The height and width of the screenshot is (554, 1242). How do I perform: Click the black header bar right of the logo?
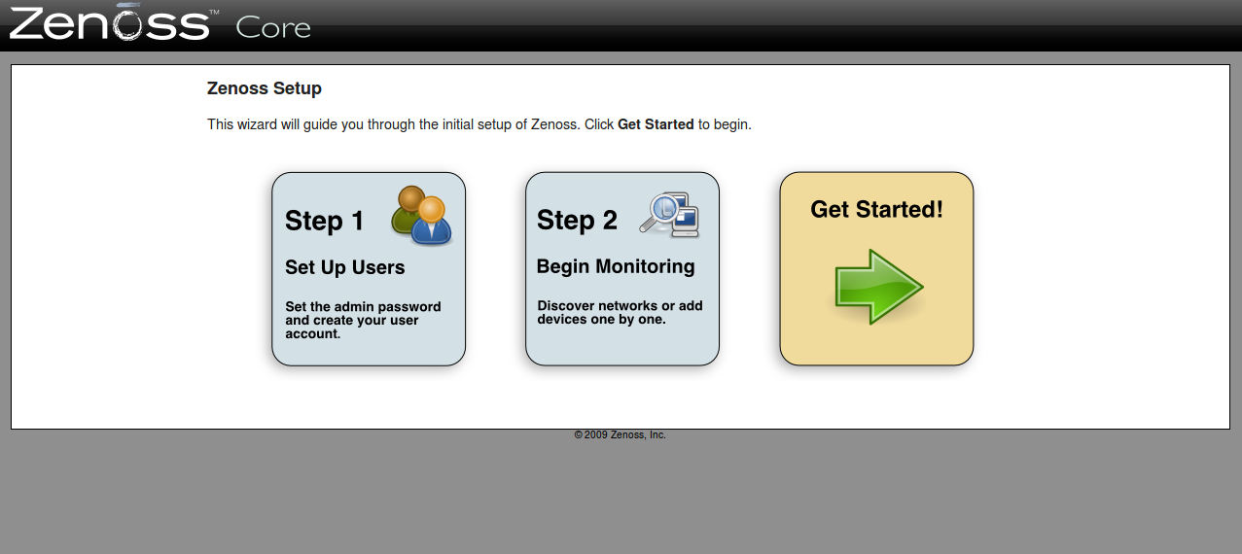coord(778,25)
